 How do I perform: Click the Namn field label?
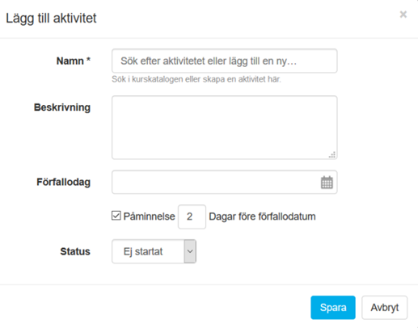(74, 61)
